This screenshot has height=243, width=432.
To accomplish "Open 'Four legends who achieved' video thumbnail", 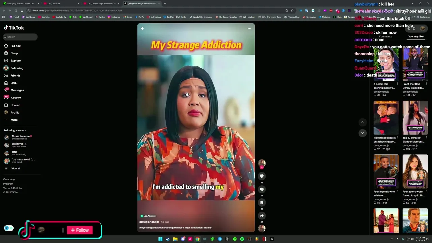I will pyautogui.click(x=386, y=171).
